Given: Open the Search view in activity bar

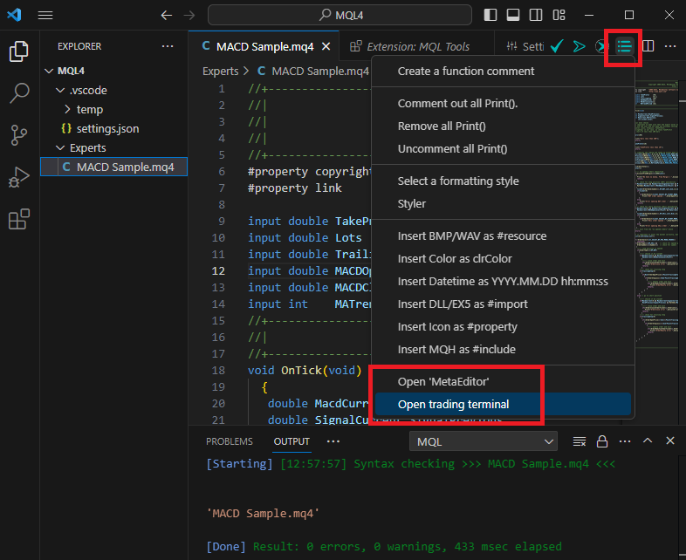Looking at the screenshot, I should click(19, 93).
